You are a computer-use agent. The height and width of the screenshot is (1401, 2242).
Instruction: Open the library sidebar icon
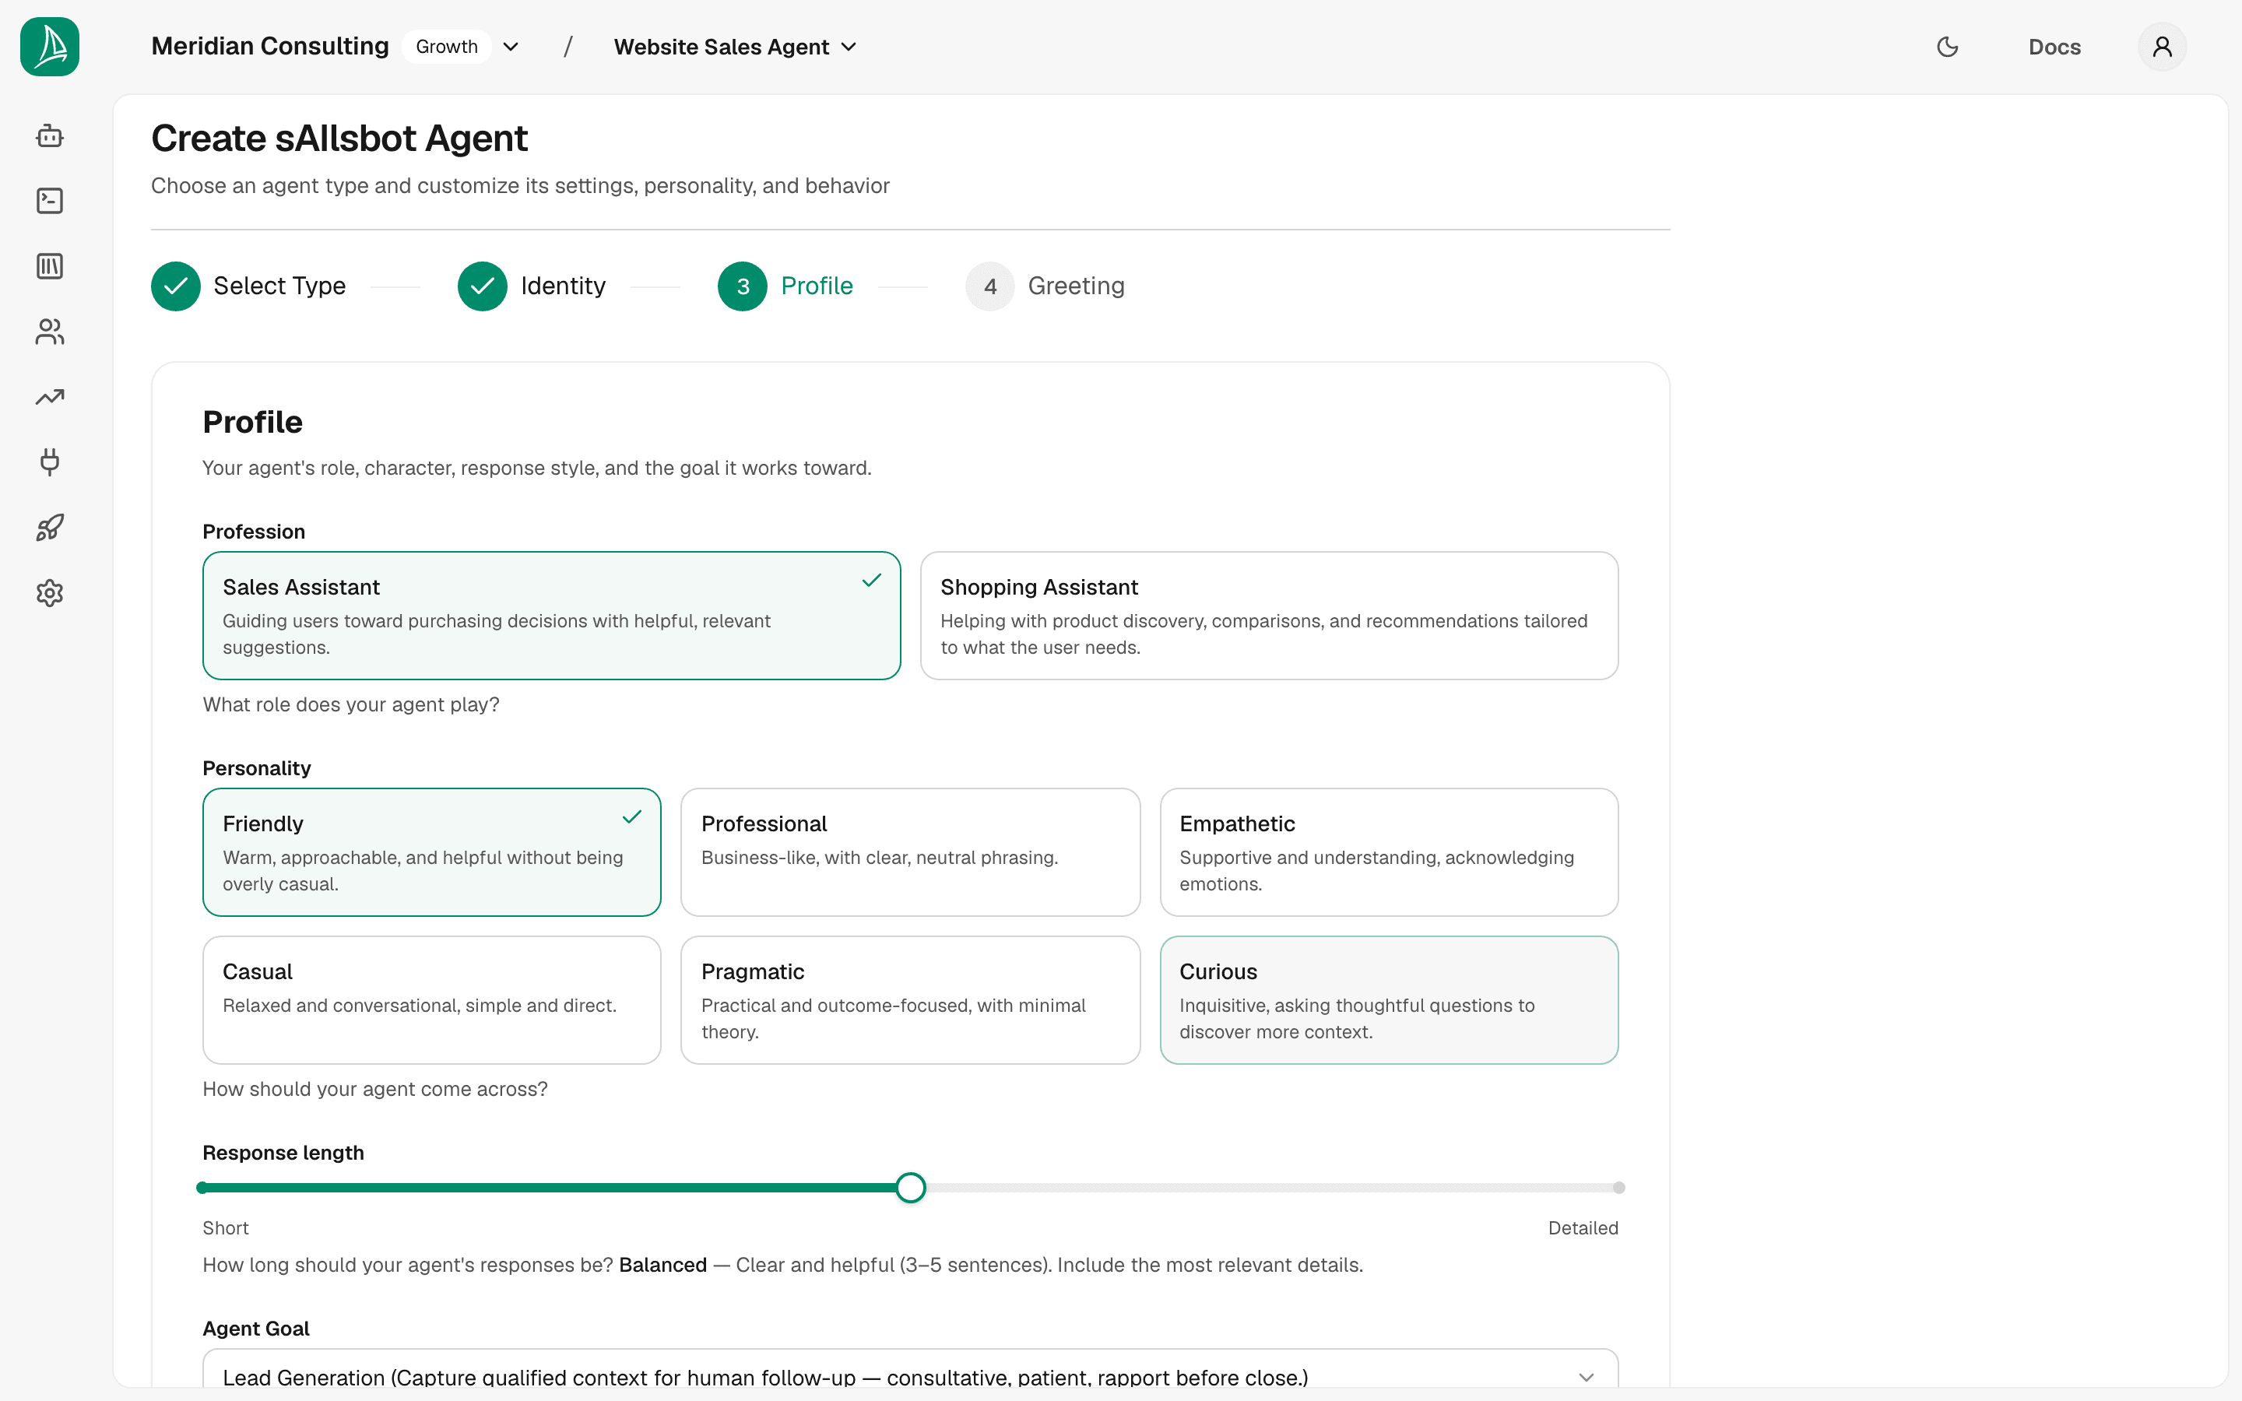coord(50,267)
